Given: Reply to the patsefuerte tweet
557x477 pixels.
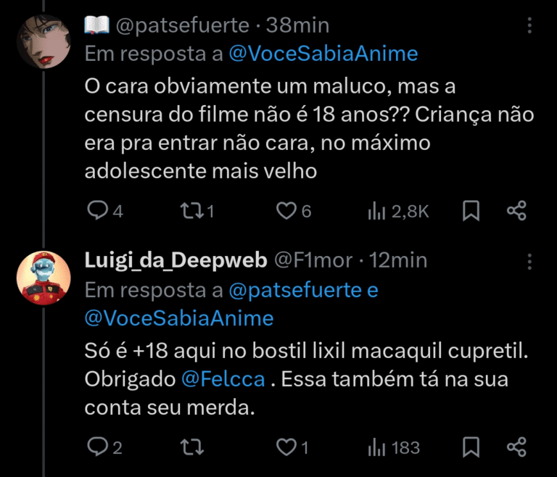Looking at the screenshot, I should [97, 211].
